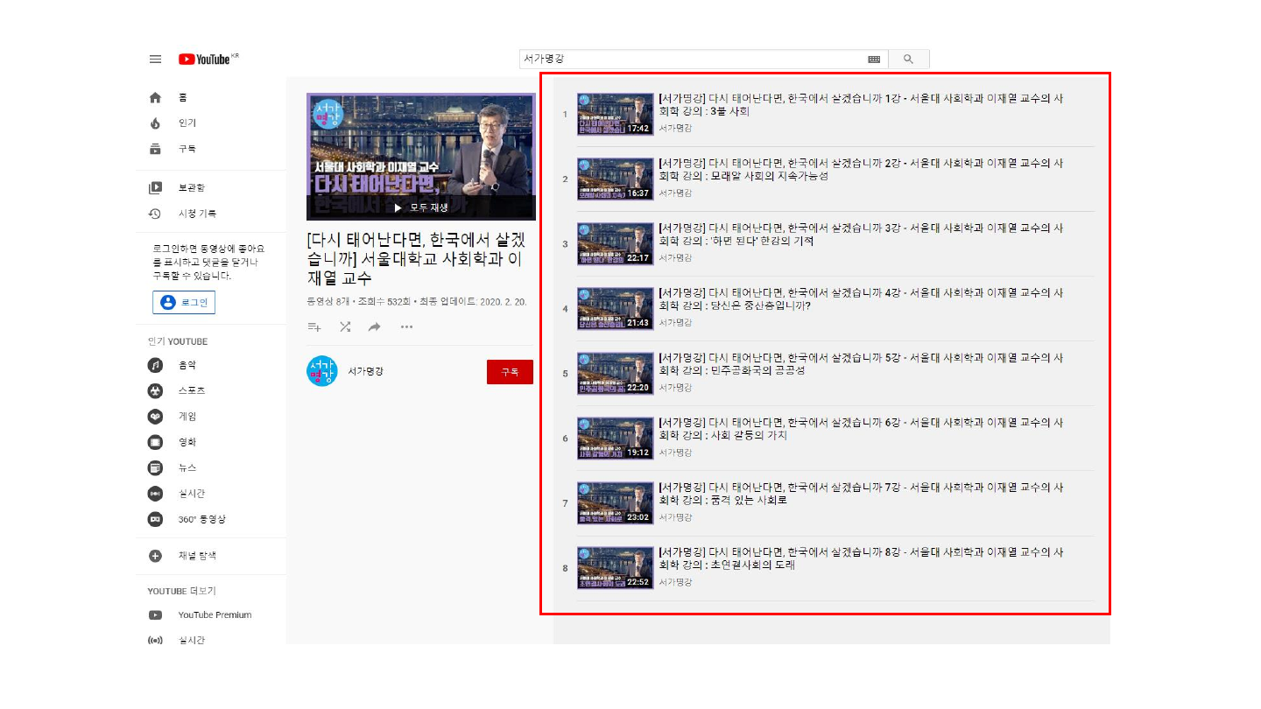Open the playlist more options menu

click(406, 327)
